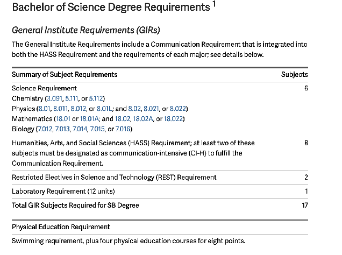
Task: Visit the 8.022 physics link
Action: (178, 109)
